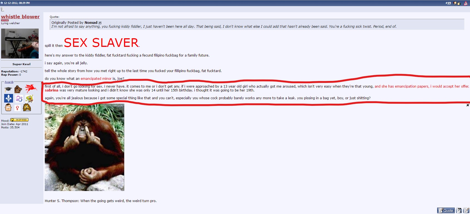Click the 'Lying welcher' user title

pos(11,23)
